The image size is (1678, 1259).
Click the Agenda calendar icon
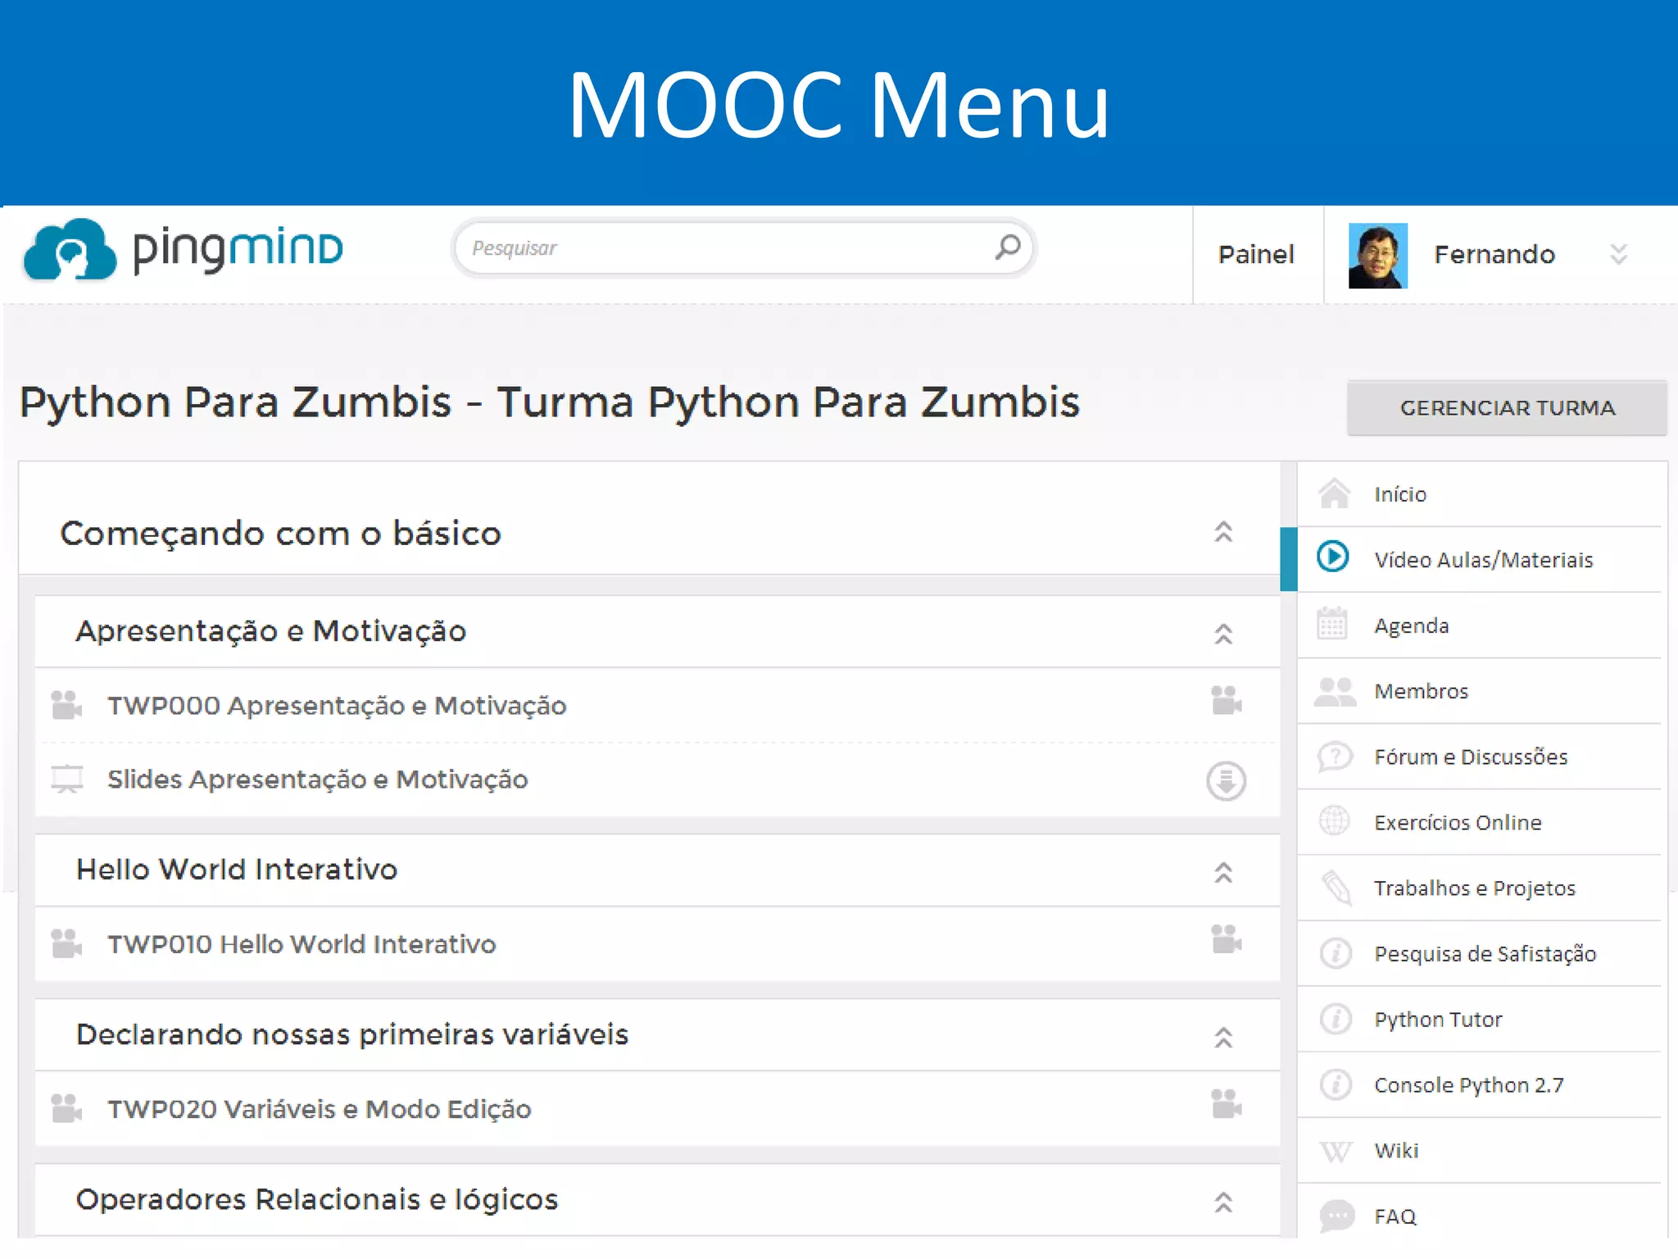click(1332, 625)
